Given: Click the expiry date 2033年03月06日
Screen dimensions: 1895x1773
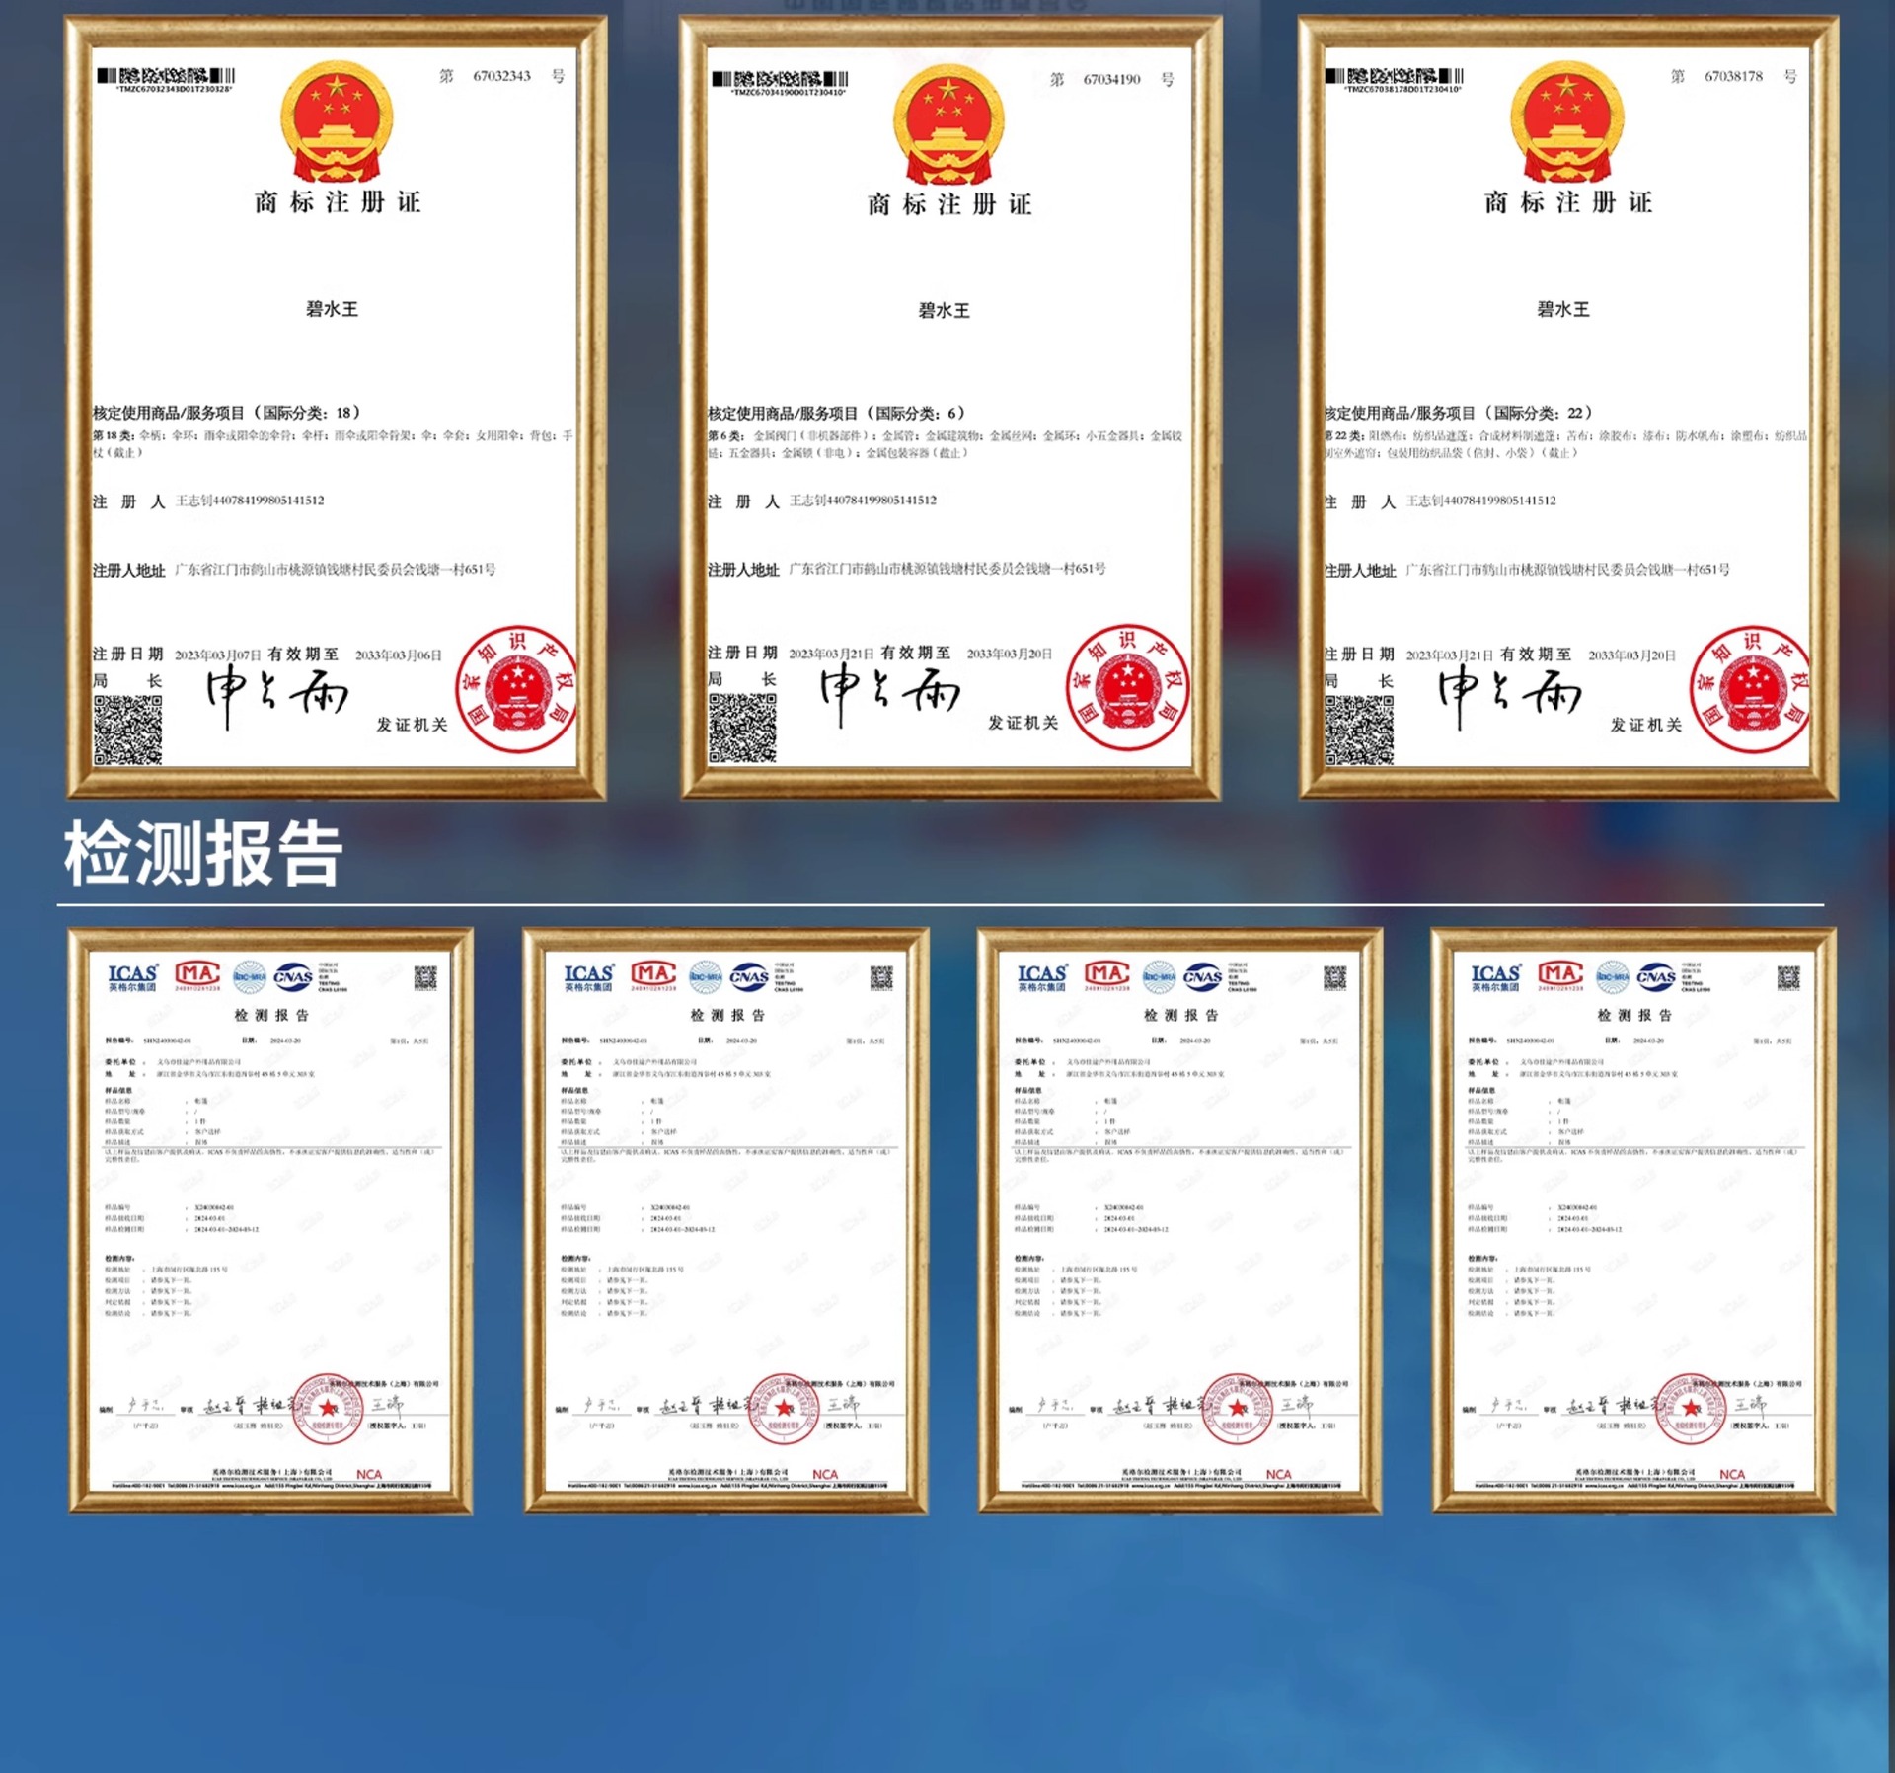Looking at the screenshot, I should tap(399, 655).
